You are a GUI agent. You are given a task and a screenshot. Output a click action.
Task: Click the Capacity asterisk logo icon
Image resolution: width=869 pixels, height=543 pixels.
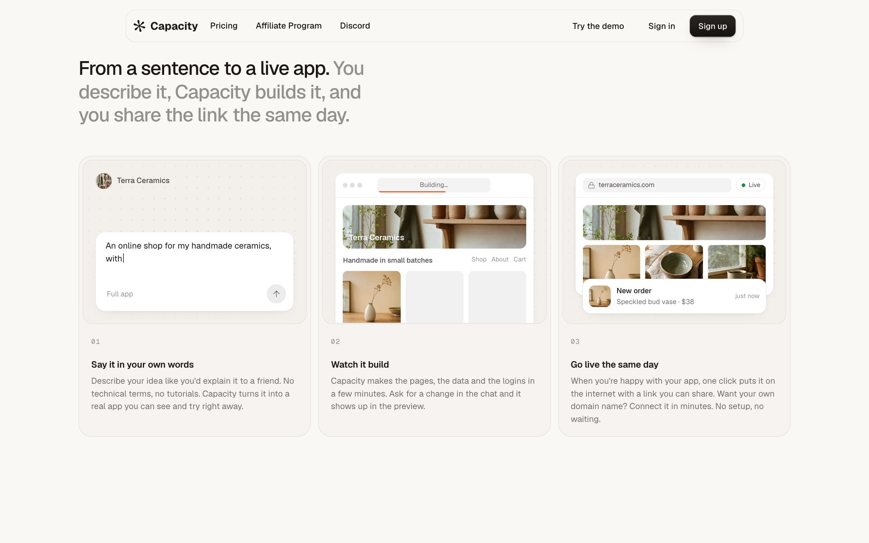(x=139, y=26)
